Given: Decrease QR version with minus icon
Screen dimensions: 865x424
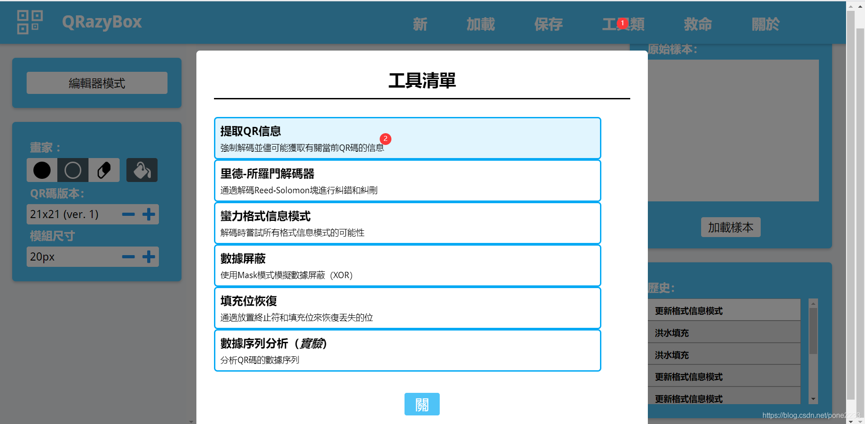Looking at the screenshot, I should [129, 214].
